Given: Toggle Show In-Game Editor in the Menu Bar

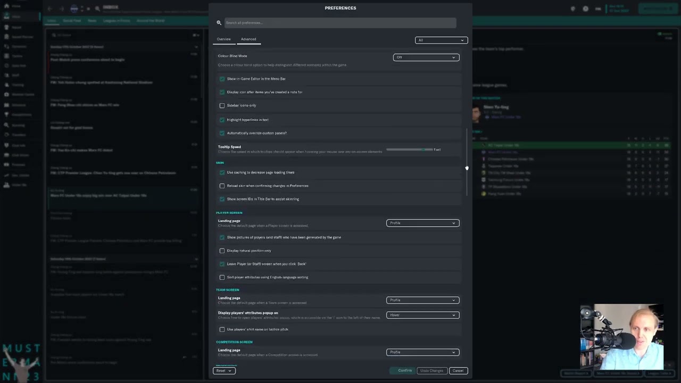Looking at the screenshot, I should (x=222, y=79).
